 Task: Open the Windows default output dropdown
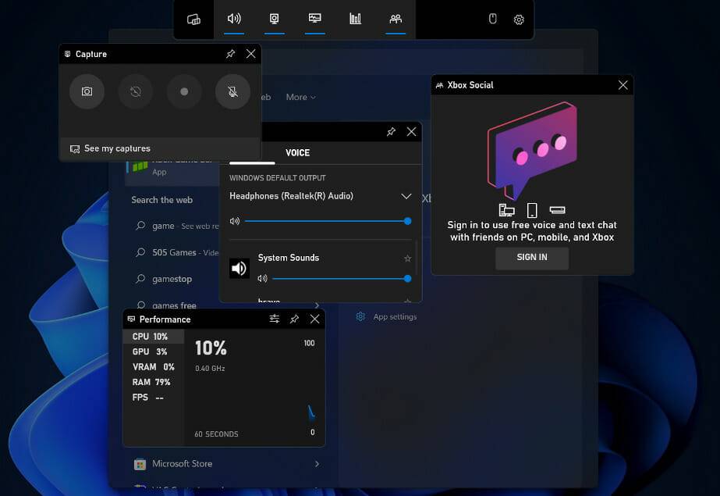click(x=406, y=196)
